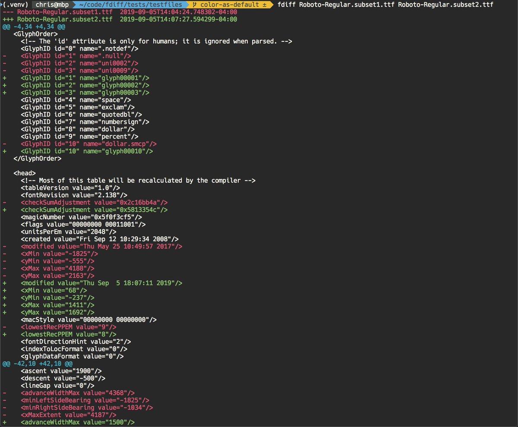The width and height of the screenshot is (518, 427).
Task: Click the removed GlyphID uni0009 line
Action: pyautogui.click(x=79, y=71)
